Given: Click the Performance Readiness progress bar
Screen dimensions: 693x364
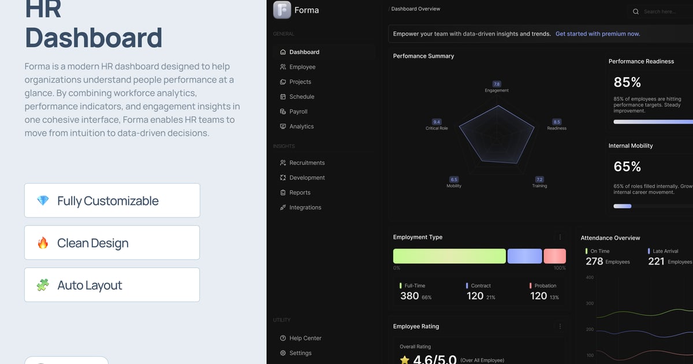Looking at the screenshot, I should click(653, 122).
